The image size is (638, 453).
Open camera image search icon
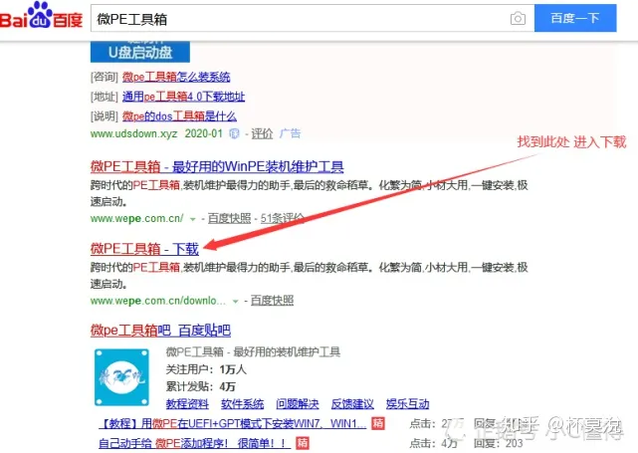[x=518, y=18]
